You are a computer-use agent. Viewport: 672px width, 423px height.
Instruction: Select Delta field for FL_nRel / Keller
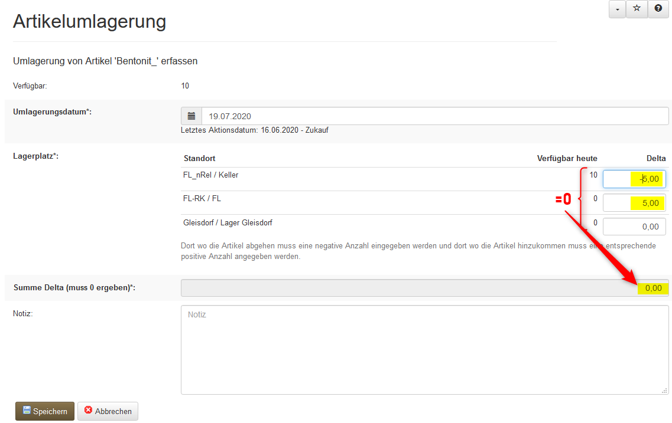pyautogui.click(x=634, y=179)
